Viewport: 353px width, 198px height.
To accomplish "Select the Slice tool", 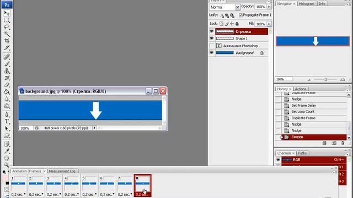I will (7, 48).
